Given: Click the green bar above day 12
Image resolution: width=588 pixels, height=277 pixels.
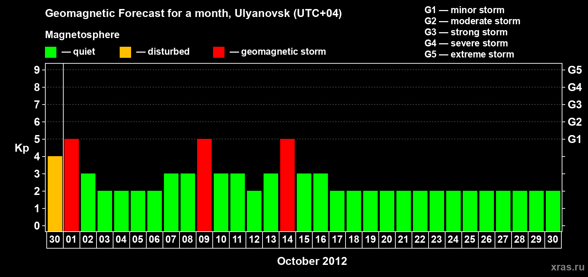Looking at the screenshot, I should [254, 211].
